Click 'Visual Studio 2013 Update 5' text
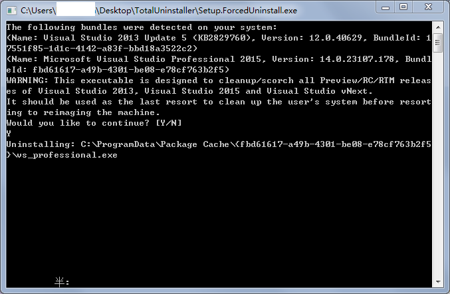 [x=115, y=38]
